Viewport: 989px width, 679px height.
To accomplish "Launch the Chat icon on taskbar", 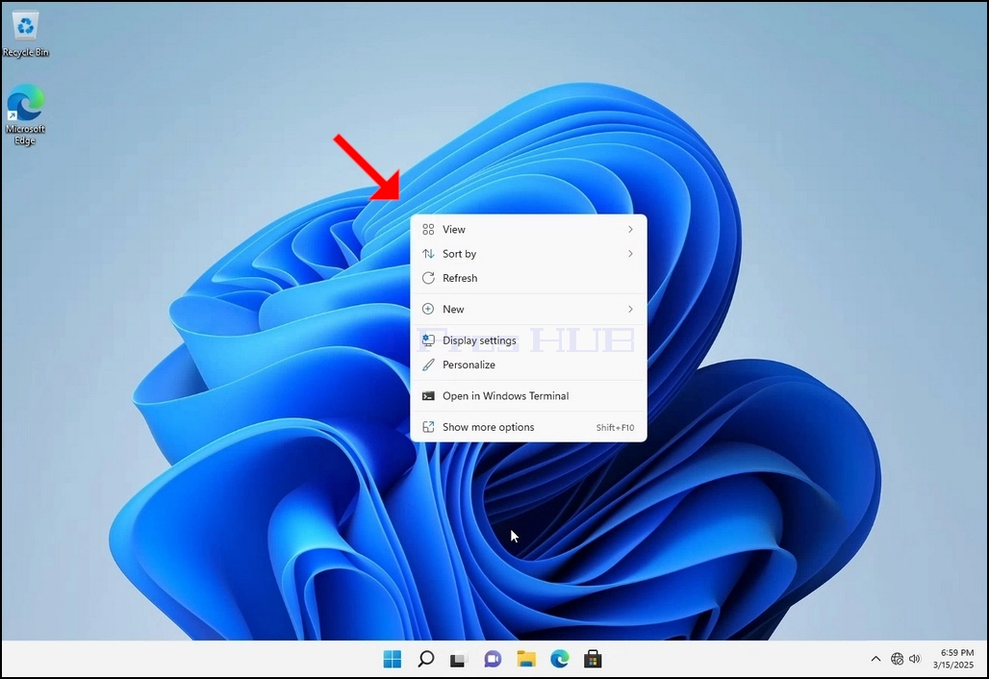I will point(493,659).
